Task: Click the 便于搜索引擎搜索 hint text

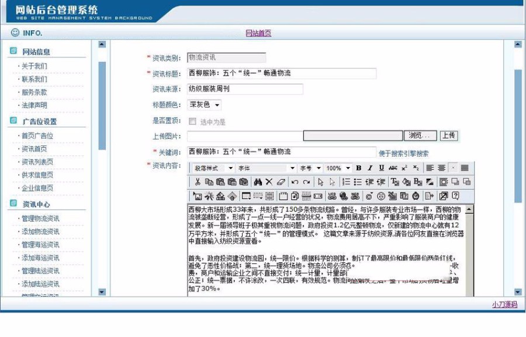Action: click(403, 154)
